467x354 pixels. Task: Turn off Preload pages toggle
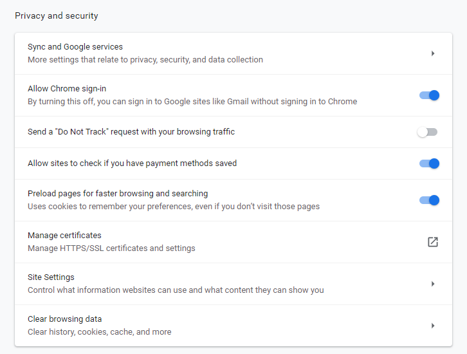pos(428,200)
